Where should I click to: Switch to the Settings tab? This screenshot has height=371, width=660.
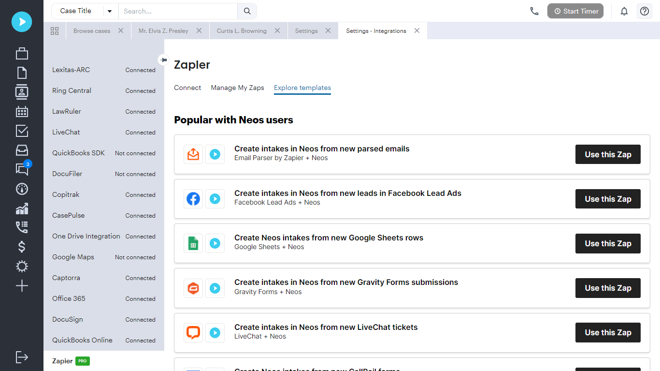coord(306,31)
